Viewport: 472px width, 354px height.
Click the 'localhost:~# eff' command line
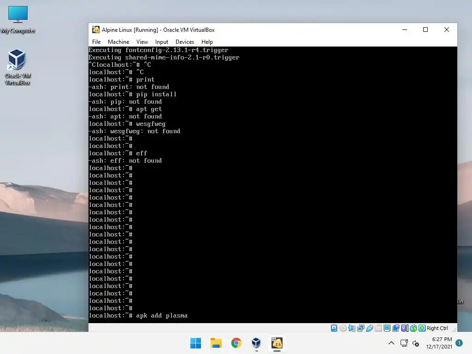(x=118, y=153)
